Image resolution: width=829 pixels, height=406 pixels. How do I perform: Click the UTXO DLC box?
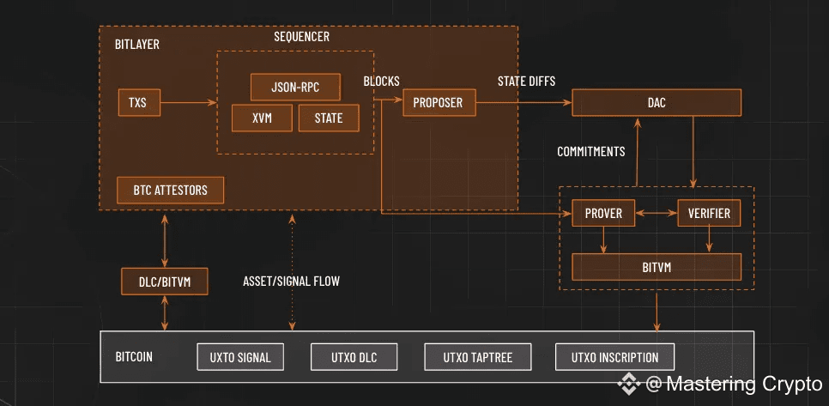pos(354,357)
